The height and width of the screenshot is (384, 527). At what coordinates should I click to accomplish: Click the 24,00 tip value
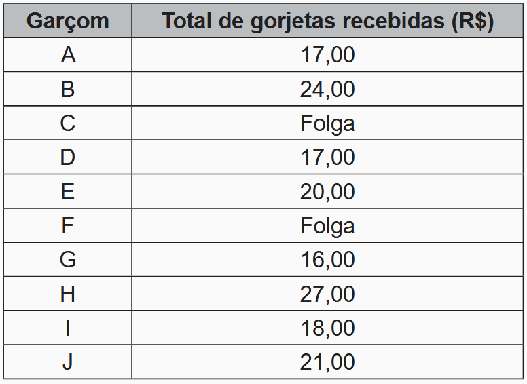[327, 89]
